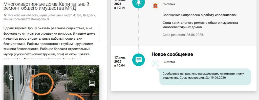Click the complaint text starting 'Здравствуйте! Прошу оказать'
Screen dimensions: 259x100
(x=49, y=42)
